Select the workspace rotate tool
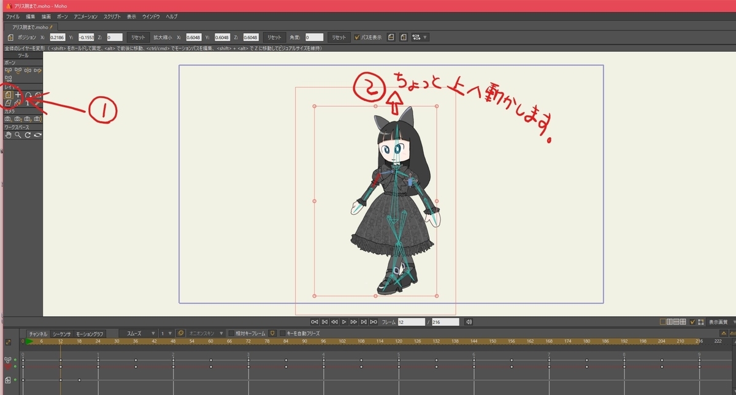Image resolution: width=736 pixels, height=395 pixels. click(27, 134)
